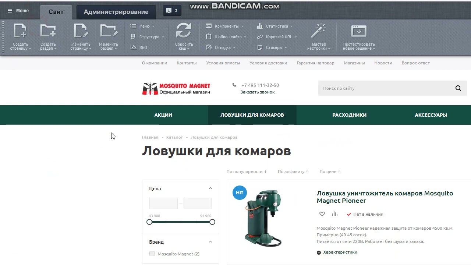
Task: Open Структура dropdown
Action: [147, 37]
